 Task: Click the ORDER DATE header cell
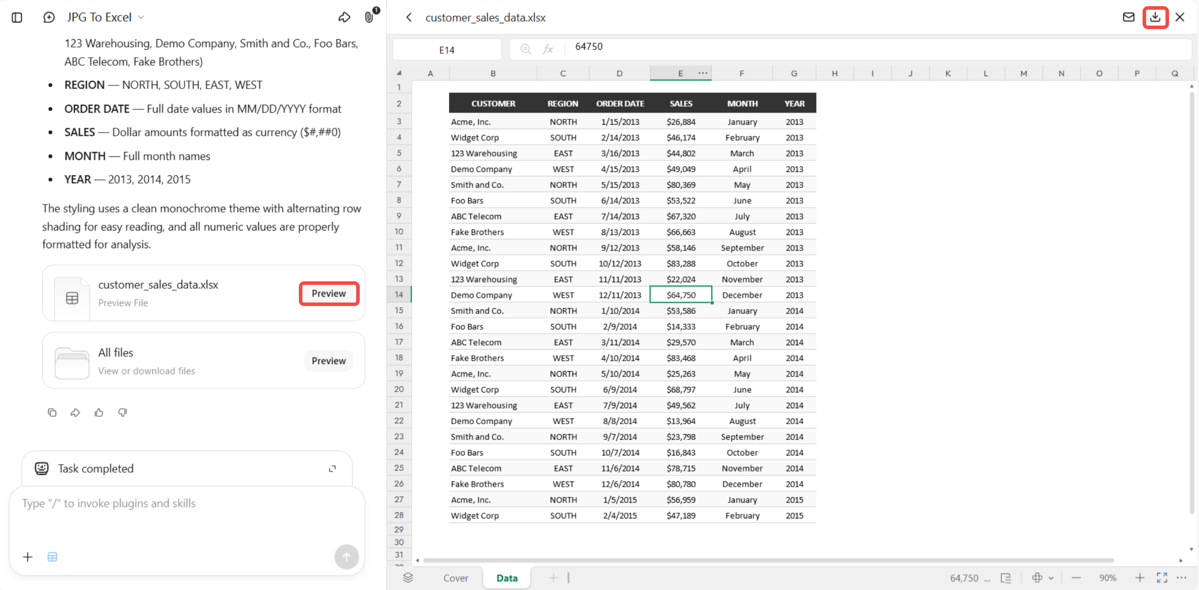(x=619, y=103)
